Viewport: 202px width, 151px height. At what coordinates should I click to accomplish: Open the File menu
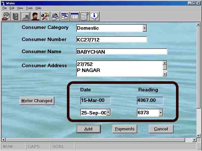click(x=5, y=8)
